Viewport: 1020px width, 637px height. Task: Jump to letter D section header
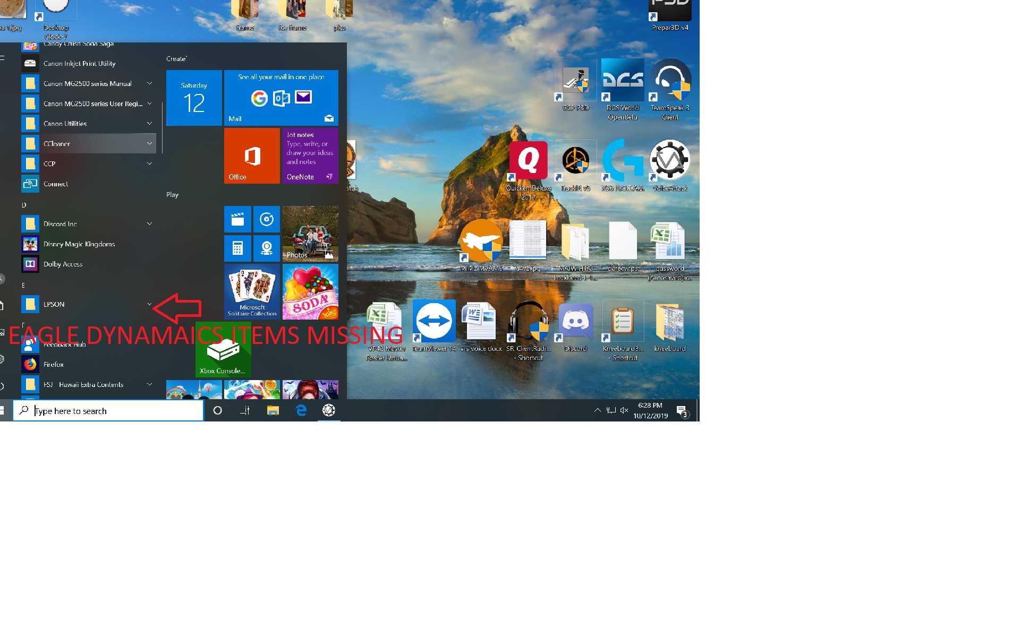[24, 205]
